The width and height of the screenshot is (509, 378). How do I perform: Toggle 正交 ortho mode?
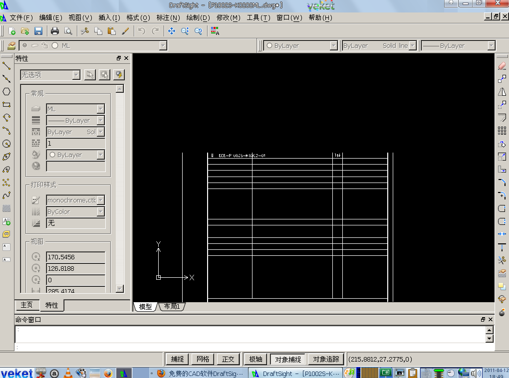click(228, 359)
